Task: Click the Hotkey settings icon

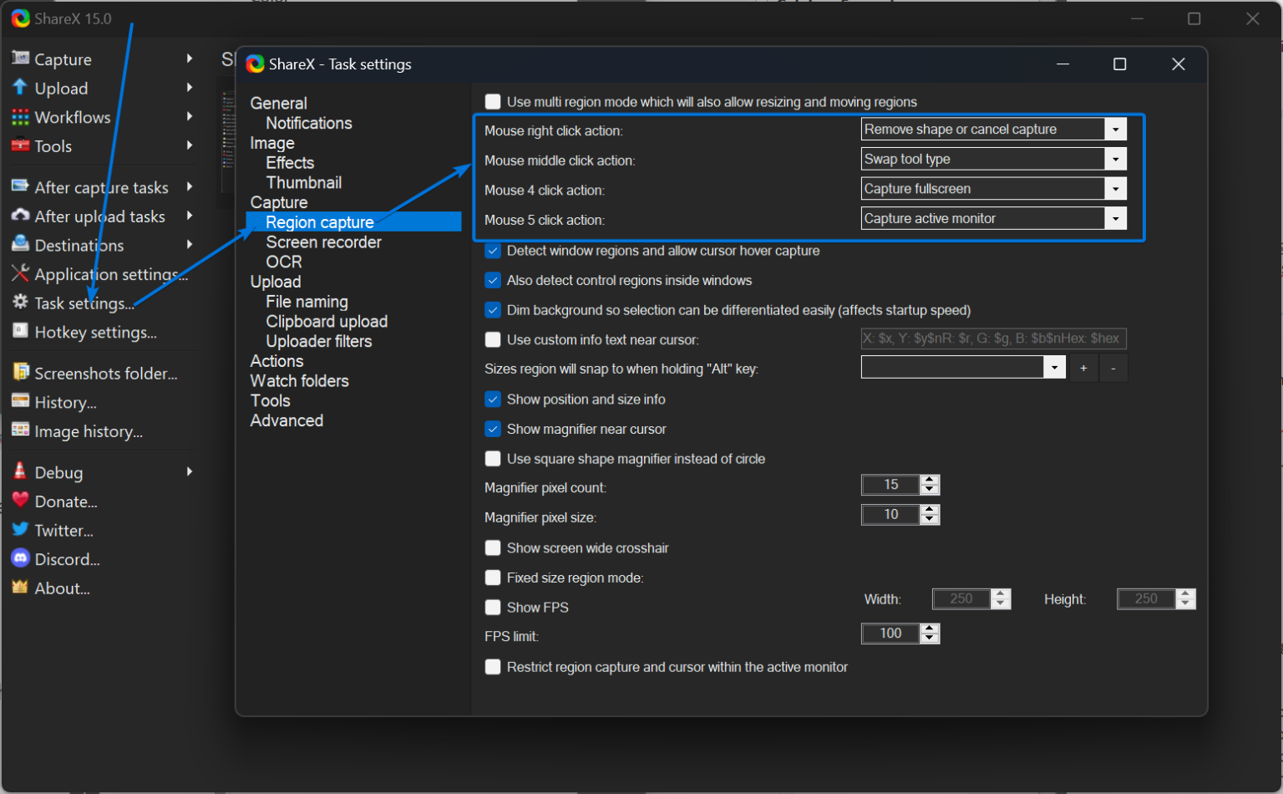Action: pos(19,333)
